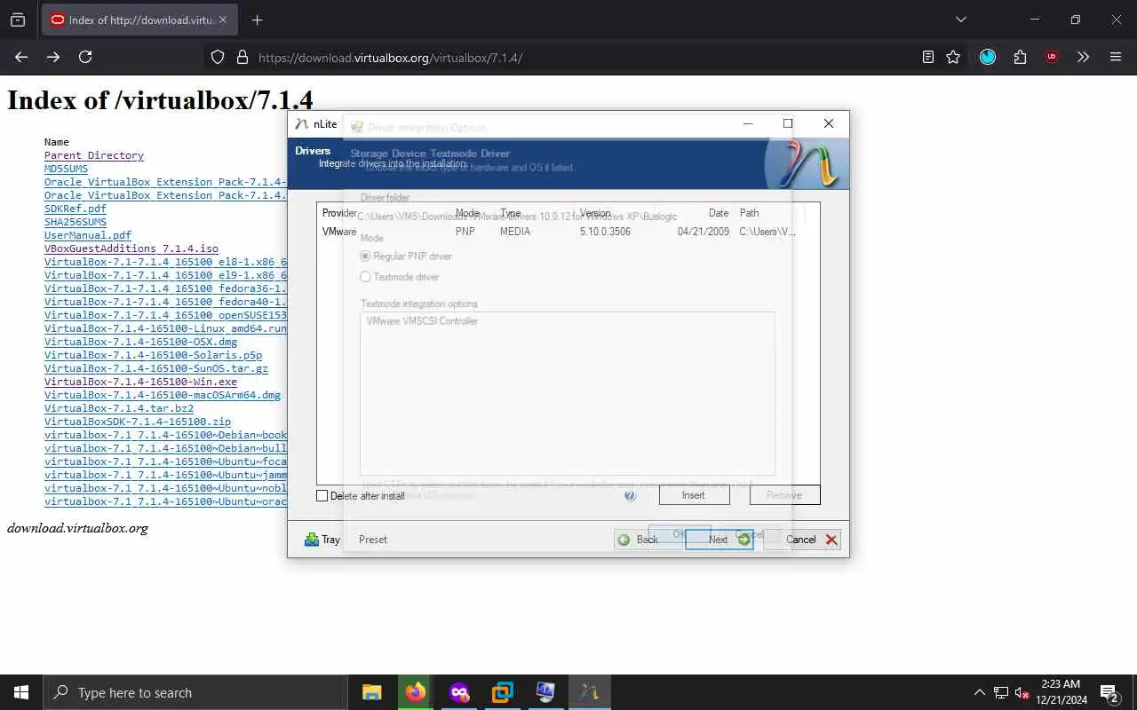Viewport: 1137px width, 710px height.
Task: Go forward one page in browser
Action: pos(53,57)
